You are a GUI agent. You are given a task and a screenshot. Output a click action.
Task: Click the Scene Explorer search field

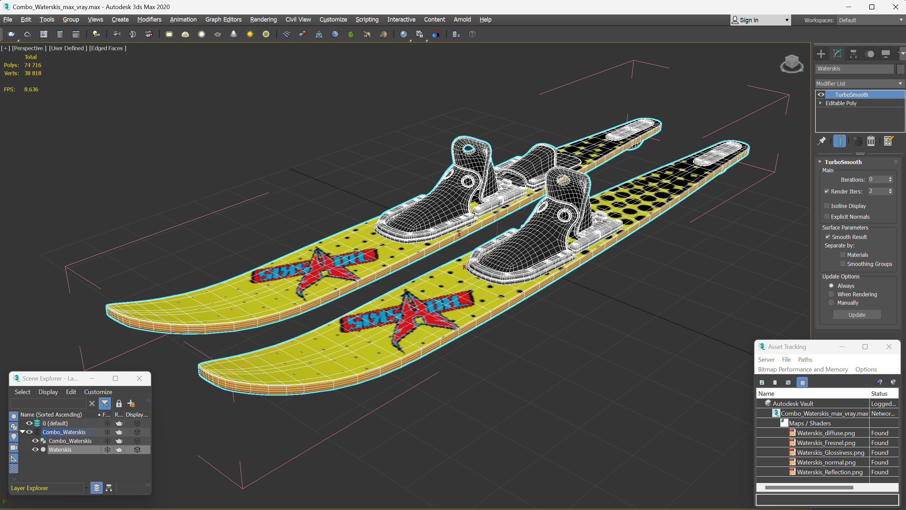coord(48,404)
